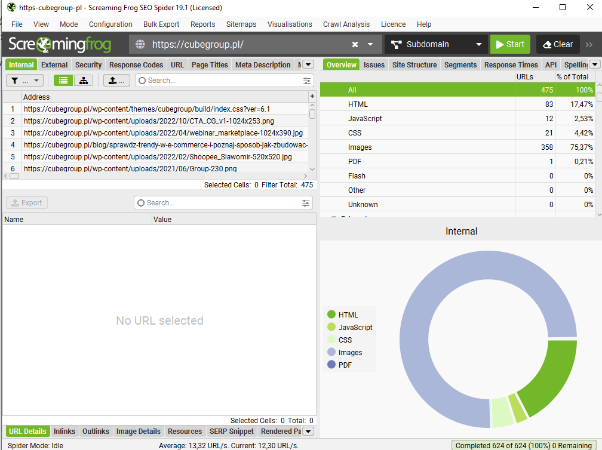Screen dimensions: 602x450
Task: Focus the top Search field
Action: [x=224, y=81]
